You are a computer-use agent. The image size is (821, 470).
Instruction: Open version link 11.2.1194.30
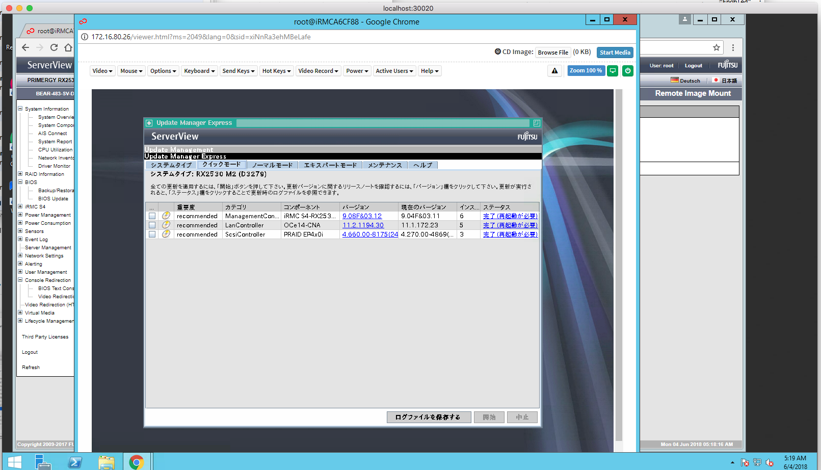[363, 225]
